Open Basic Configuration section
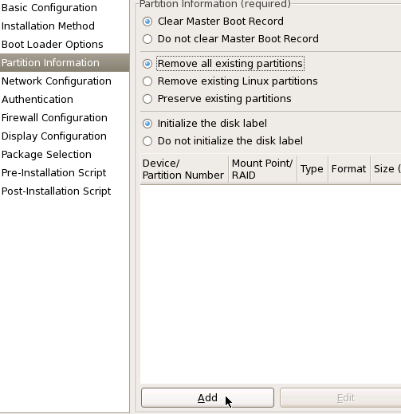The height and width of the screenshot is (414, 401). [x=65, y=8]
